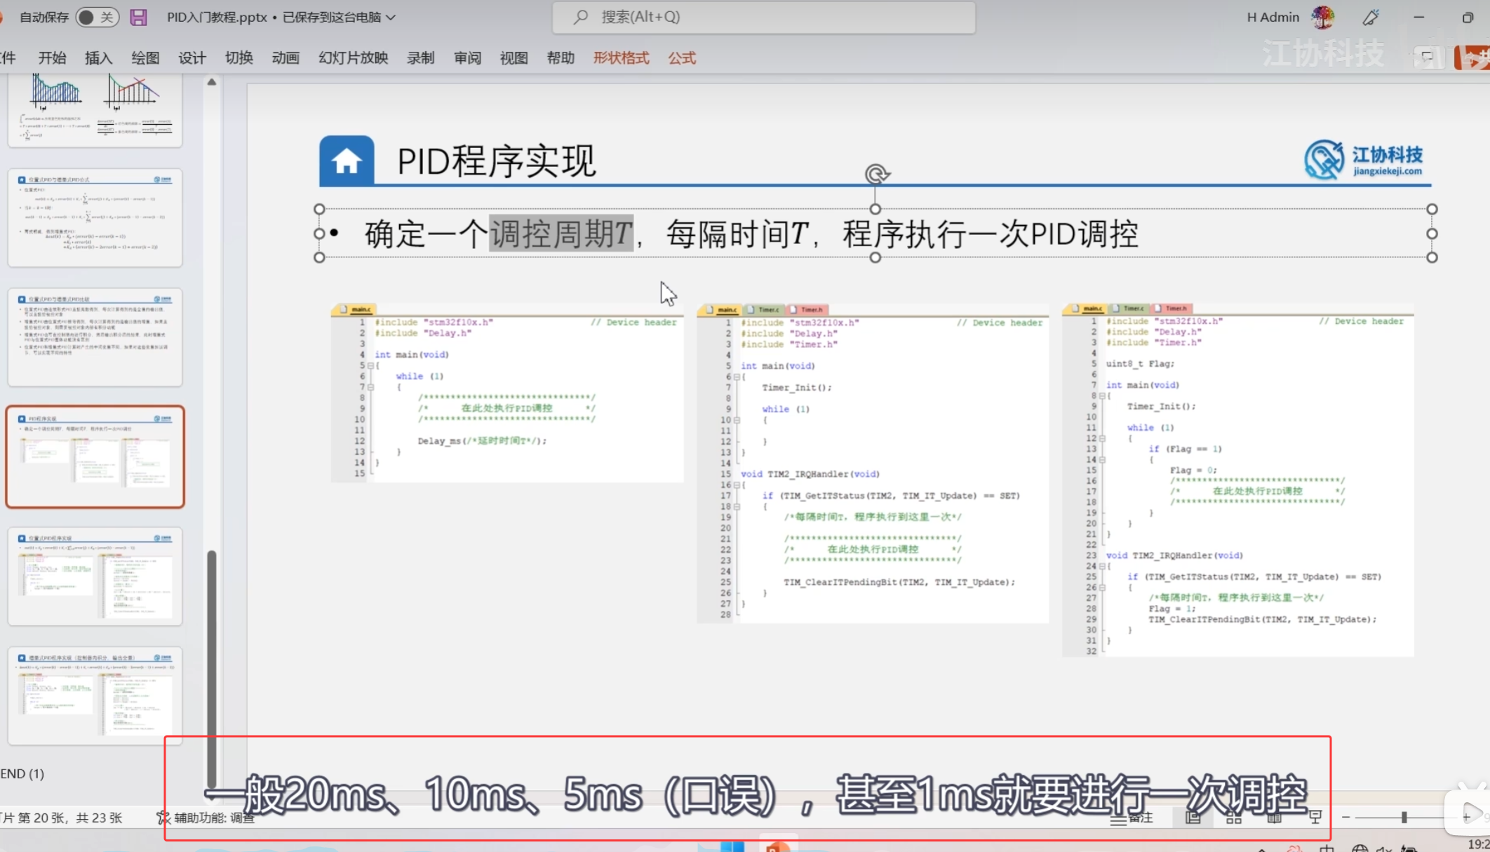Click the purple Save disk icon
This screenshot has width=1490, height=852.
[138, 17]
